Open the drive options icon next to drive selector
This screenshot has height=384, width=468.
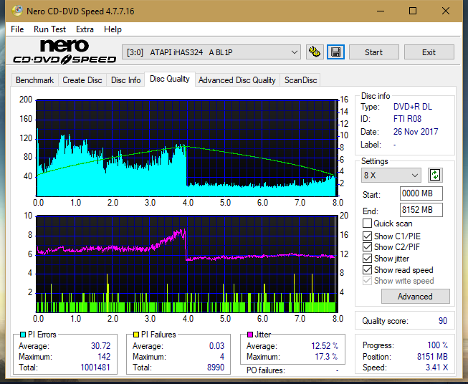coord(315,52)
